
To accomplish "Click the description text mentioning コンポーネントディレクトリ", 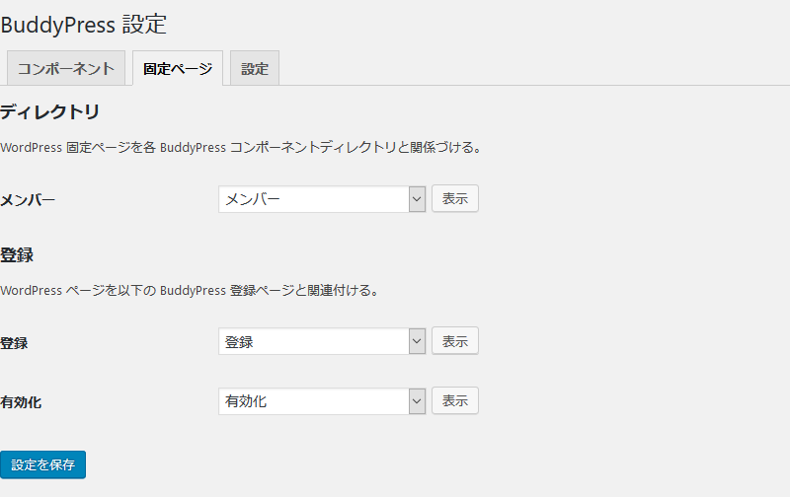I will click(241, 147).
